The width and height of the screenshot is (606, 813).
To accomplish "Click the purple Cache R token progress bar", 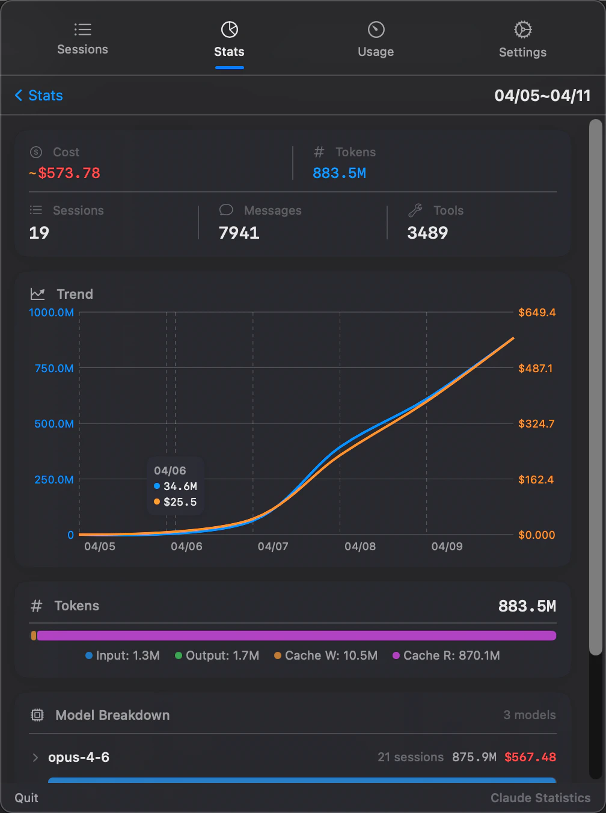I will 301,635.
